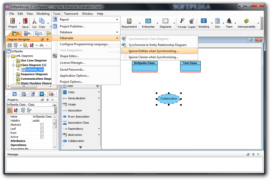Choose Synchronize to Entity Relationship Diagram
The height and width of the screenshot is (180, 271).
click(x=159, y=45)
